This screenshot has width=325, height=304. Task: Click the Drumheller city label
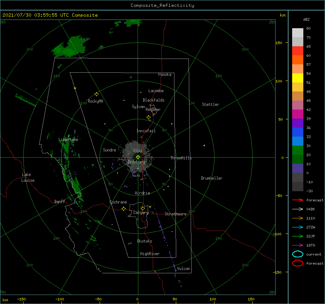[212, 178]
